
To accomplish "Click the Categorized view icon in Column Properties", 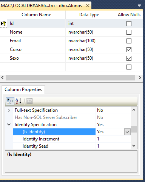I will point(10,101).
